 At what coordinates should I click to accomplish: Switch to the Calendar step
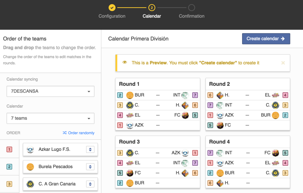tap(151, 8)
